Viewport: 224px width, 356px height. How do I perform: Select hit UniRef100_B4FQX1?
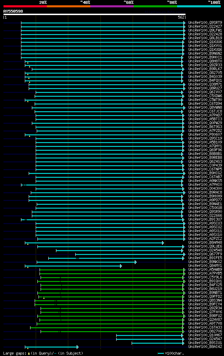pyautogui.click(x=205, y=81)
